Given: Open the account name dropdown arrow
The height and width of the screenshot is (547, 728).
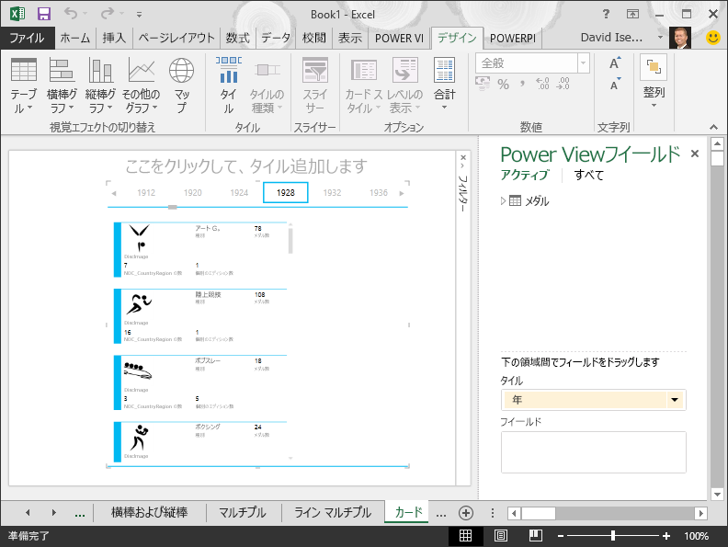Looking at the screenshot, I should pos(660,37).
